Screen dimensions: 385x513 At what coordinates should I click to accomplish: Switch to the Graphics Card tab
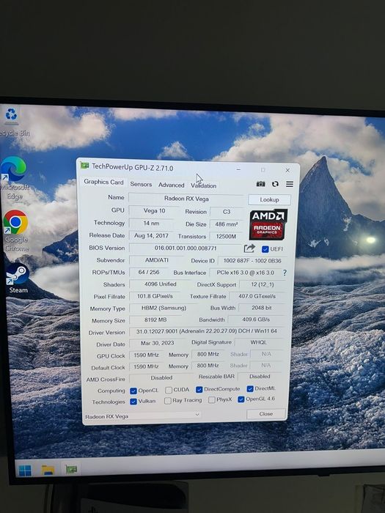(x=103, y=182)
